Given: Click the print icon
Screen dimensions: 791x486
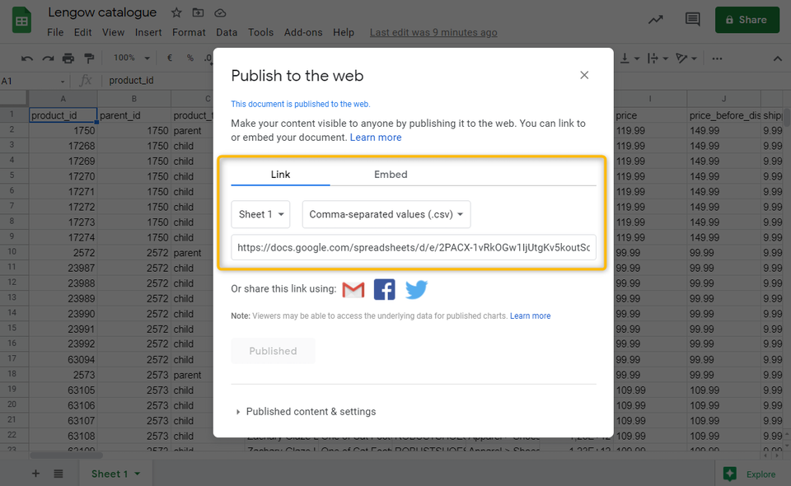Looking at the screenshot, I should coord(68,58).
